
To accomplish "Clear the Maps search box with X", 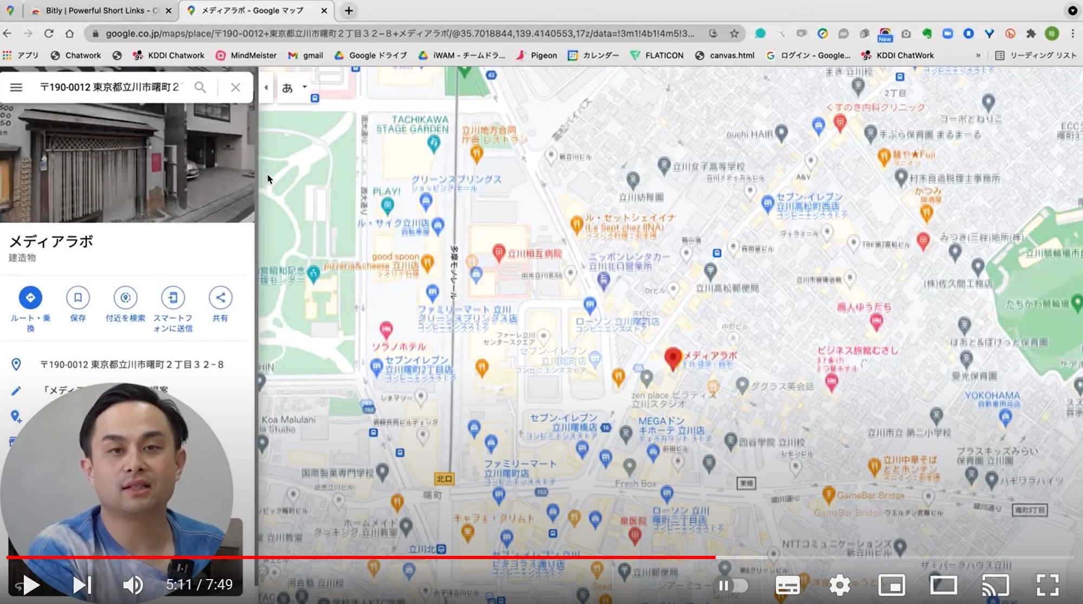I will (x=236, y=87).
